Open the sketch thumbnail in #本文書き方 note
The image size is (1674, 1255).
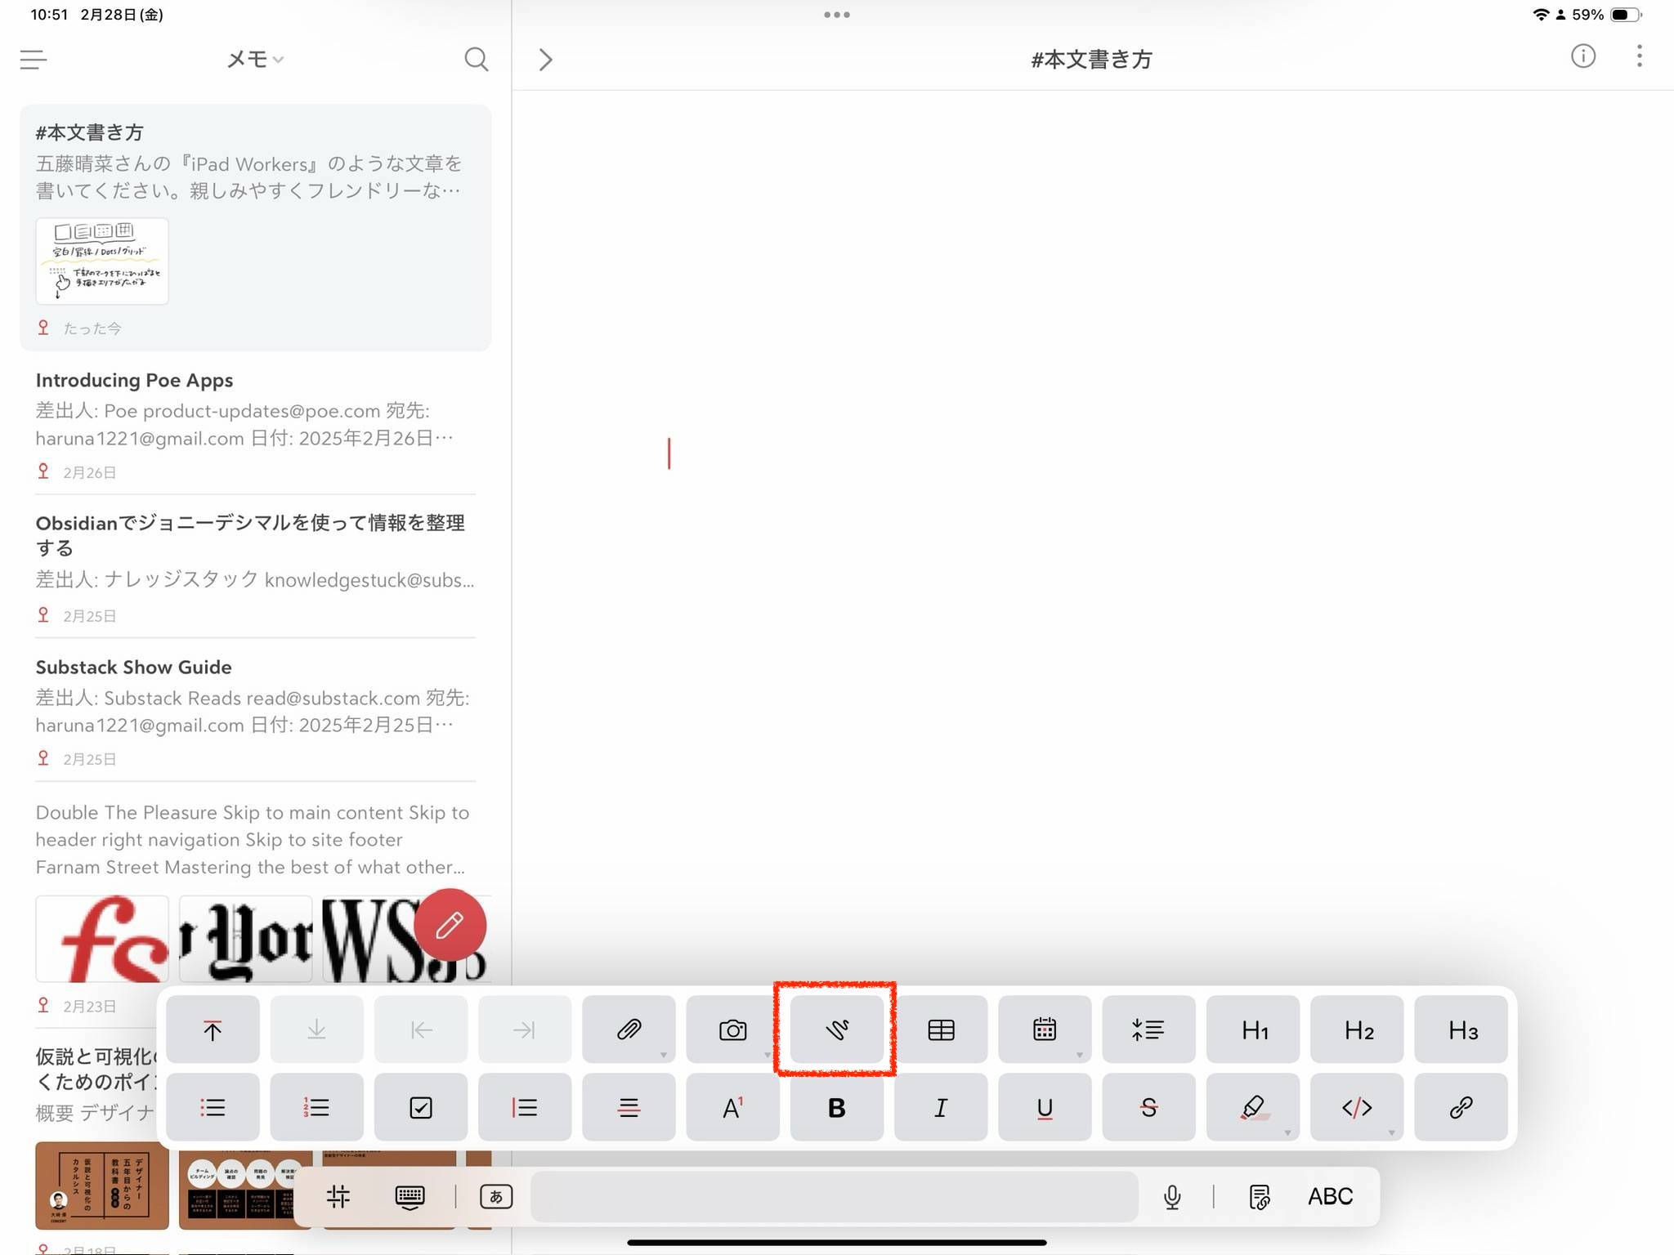coord(102,261)
